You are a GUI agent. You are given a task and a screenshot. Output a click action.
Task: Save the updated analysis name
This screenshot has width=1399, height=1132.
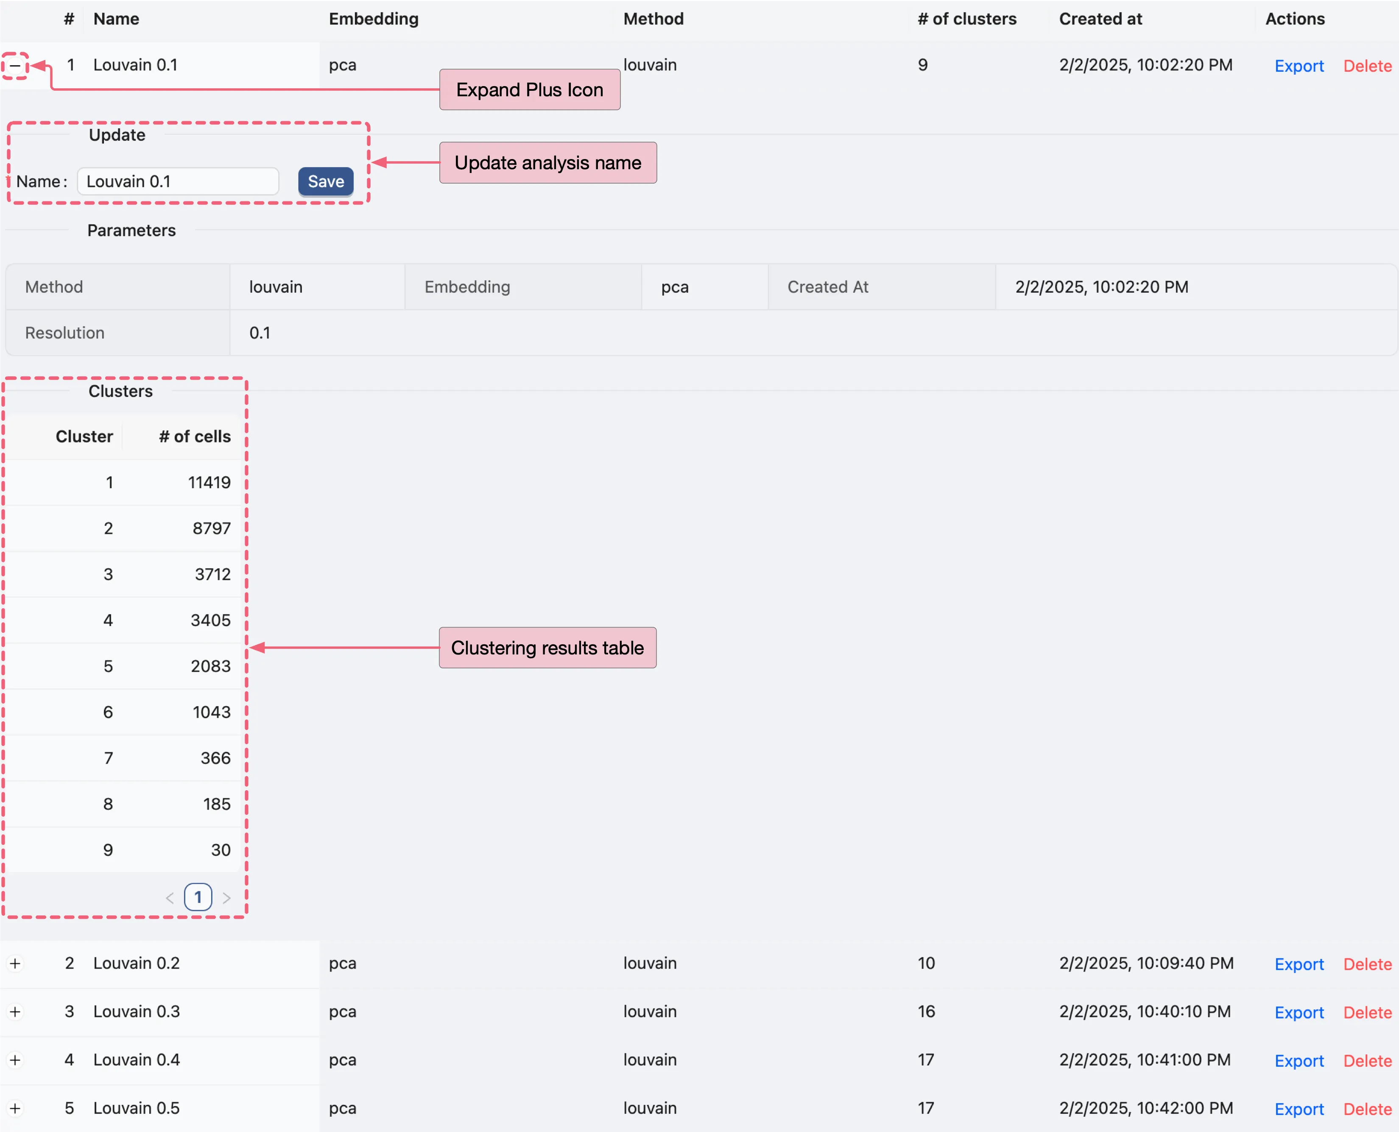[x=325, y=181]
